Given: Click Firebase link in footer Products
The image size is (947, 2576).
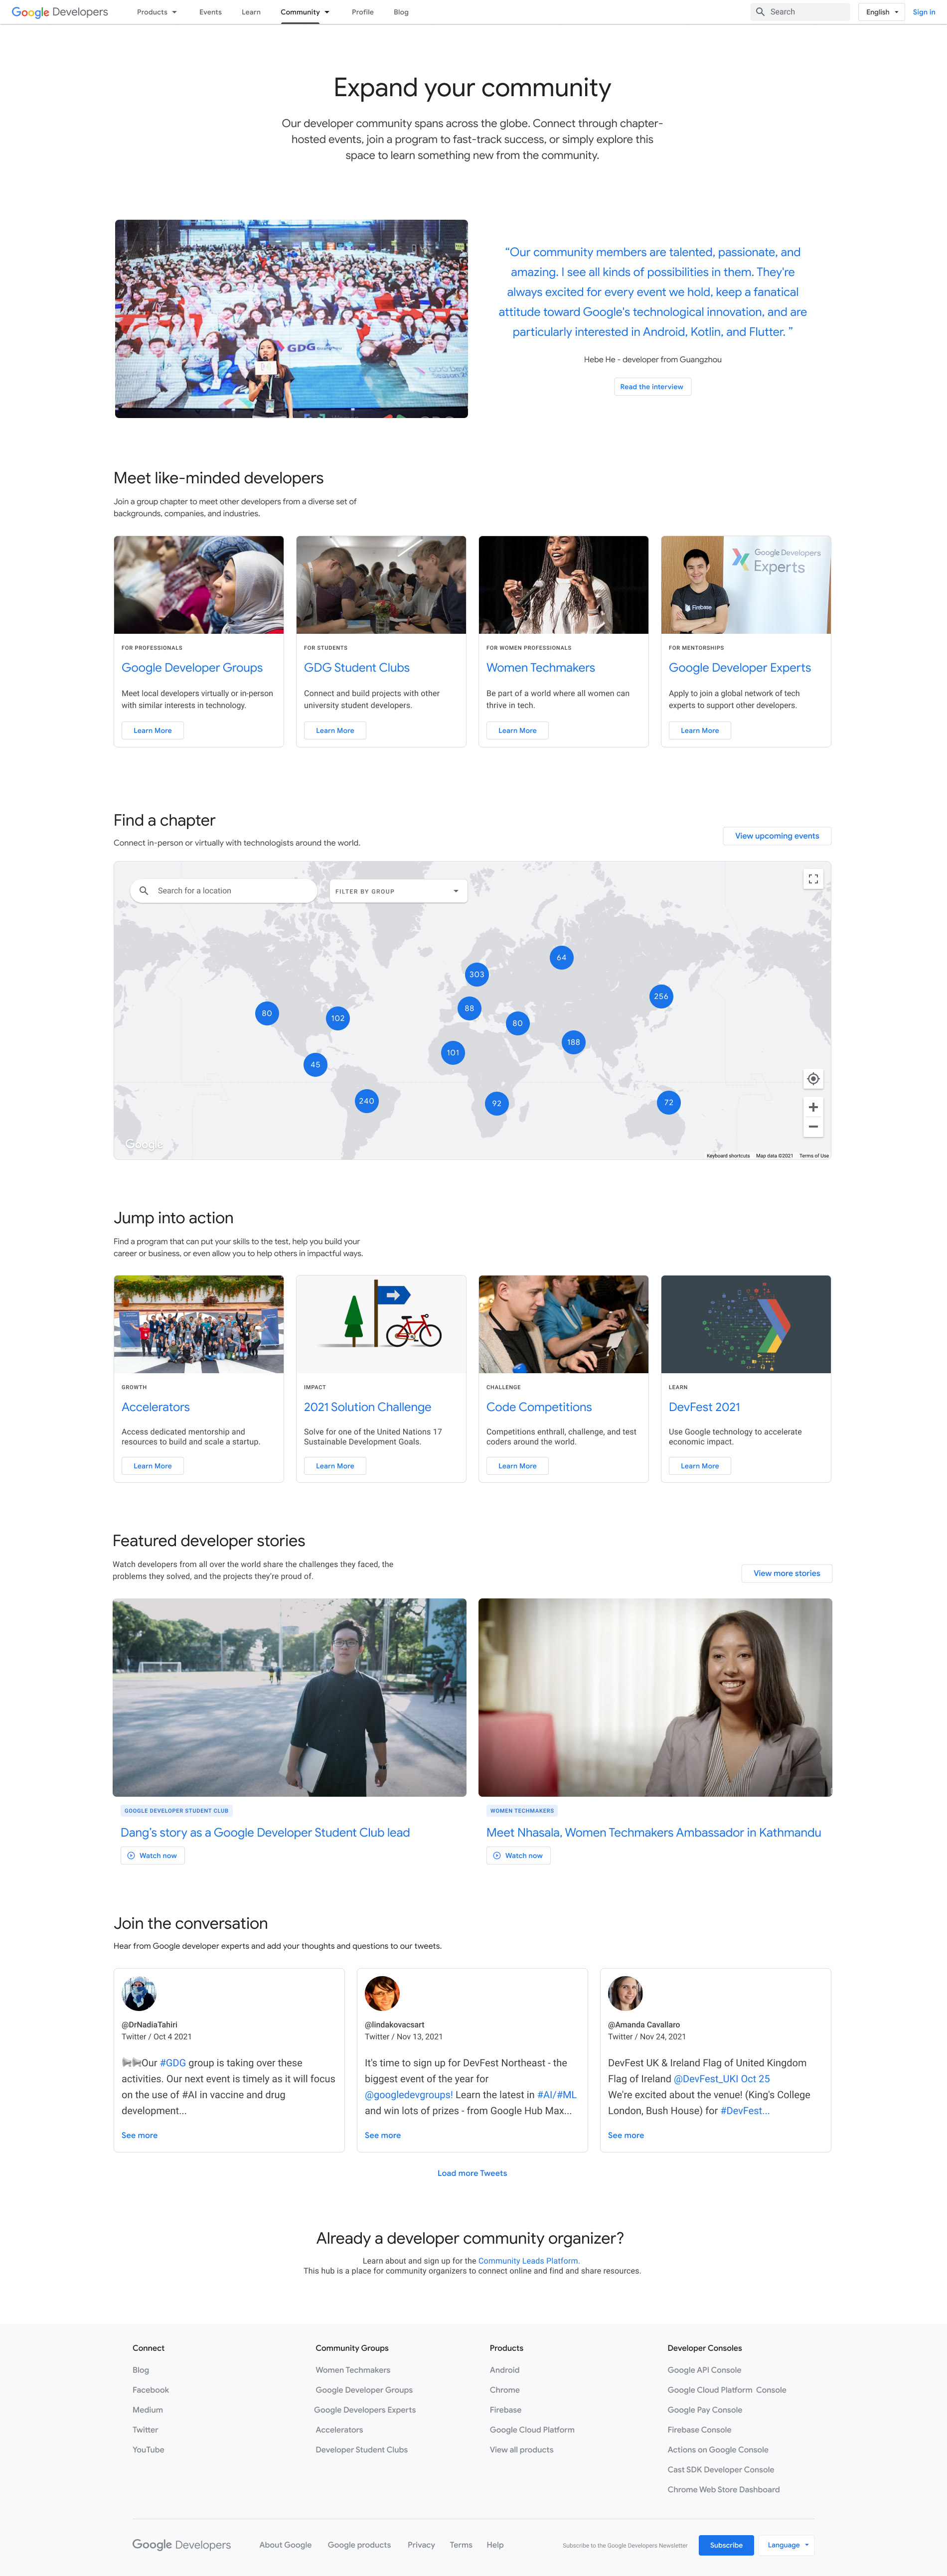Looking at the screenshot, I should pos(505,2409).
